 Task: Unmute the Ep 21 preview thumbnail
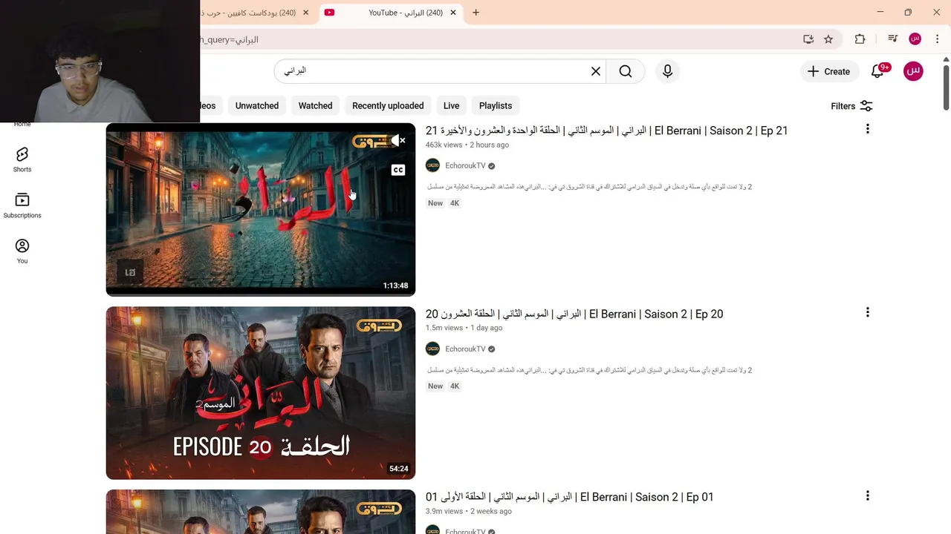[398, 140]
